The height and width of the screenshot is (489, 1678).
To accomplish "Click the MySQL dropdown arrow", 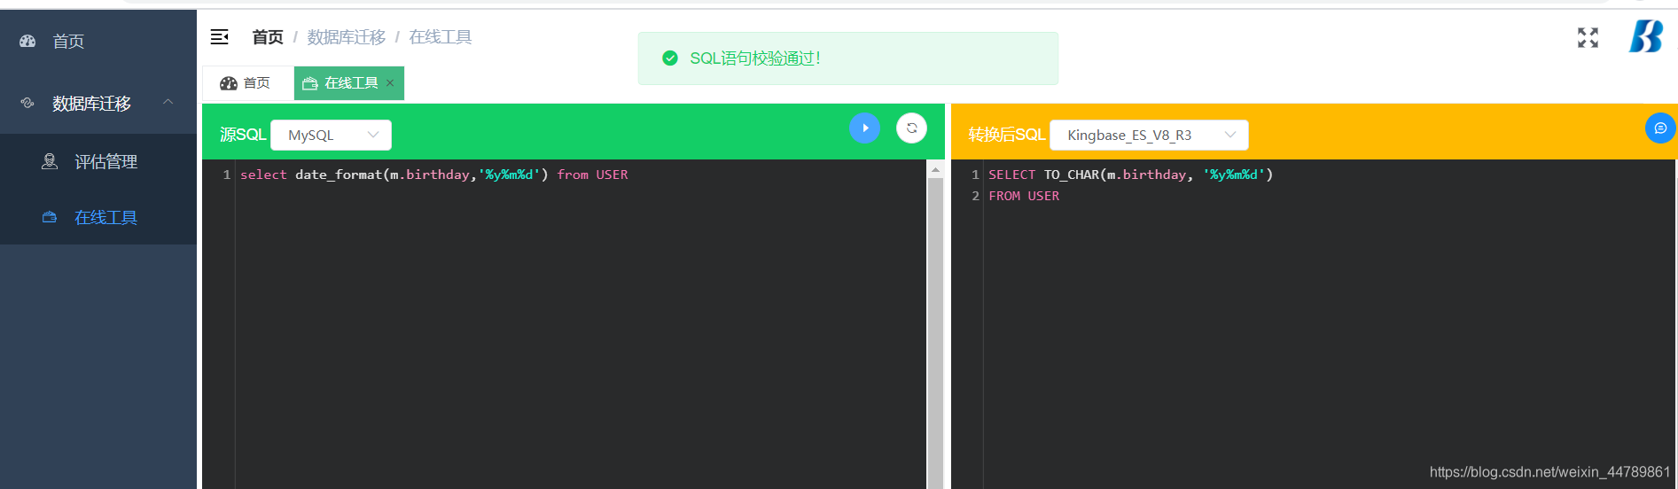I will click(x=373, y=135).
